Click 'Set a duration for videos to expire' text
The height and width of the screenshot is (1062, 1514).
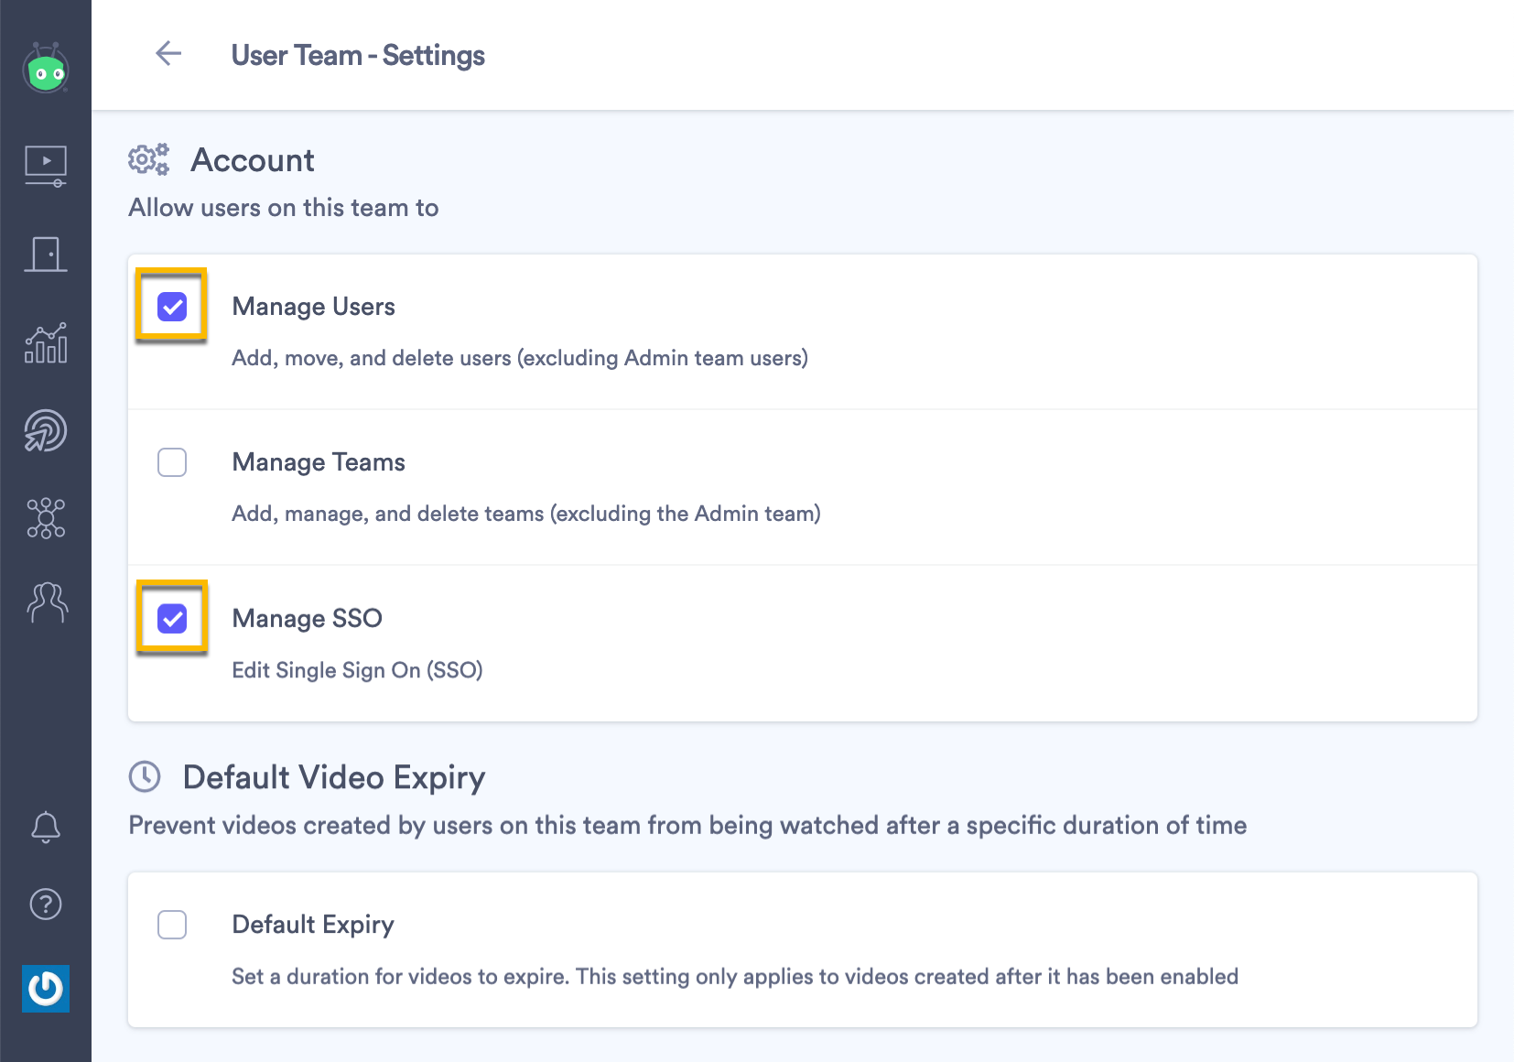point(735,977)
